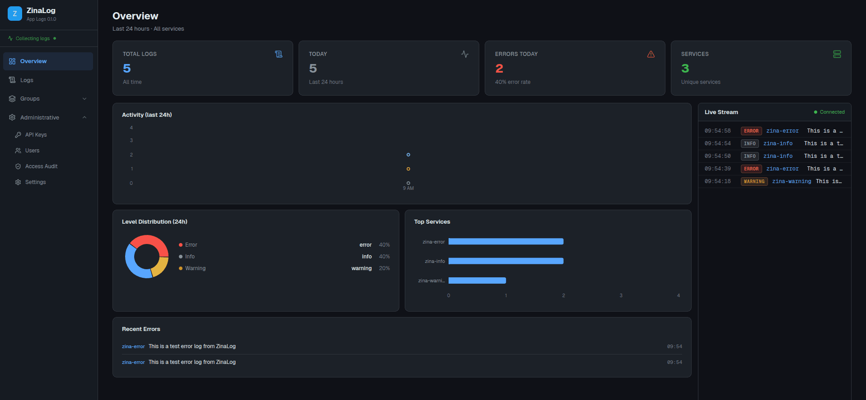Click the "App Logs 0.1.0" version text
866x400 pixels.
point(41,19)
